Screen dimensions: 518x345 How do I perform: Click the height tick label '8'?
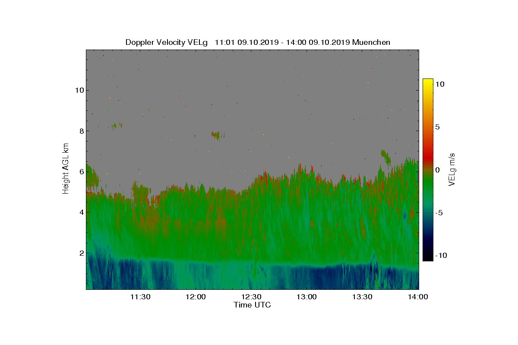tap(81, 131)
